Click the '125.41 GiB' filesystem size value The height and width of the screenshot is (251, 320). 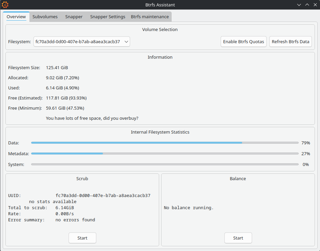57,67
